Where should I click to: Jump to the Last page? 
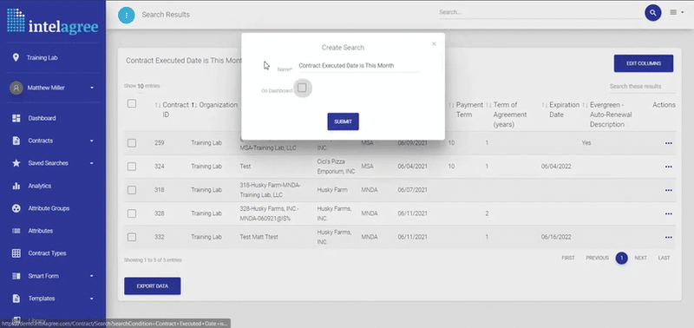(x=664, y=258)
